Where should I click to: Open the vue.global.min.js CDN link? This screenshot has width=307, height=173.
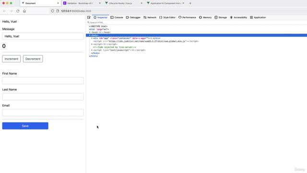(147, 41)
